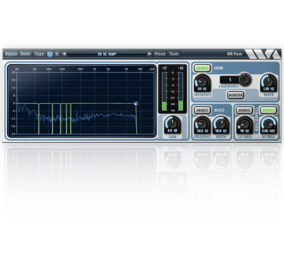Click the Hi Freq knob
Viewport: 284px width, 257px height.
click(x=268, y=124)
